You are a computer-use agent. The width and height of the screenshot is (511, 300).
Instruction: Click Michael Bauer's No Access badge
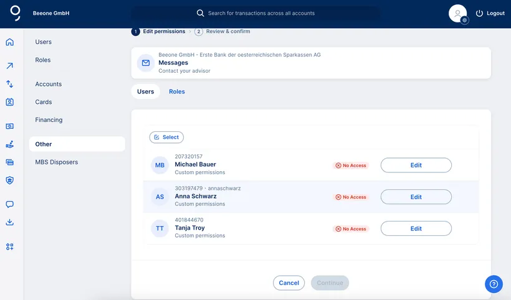351,166
